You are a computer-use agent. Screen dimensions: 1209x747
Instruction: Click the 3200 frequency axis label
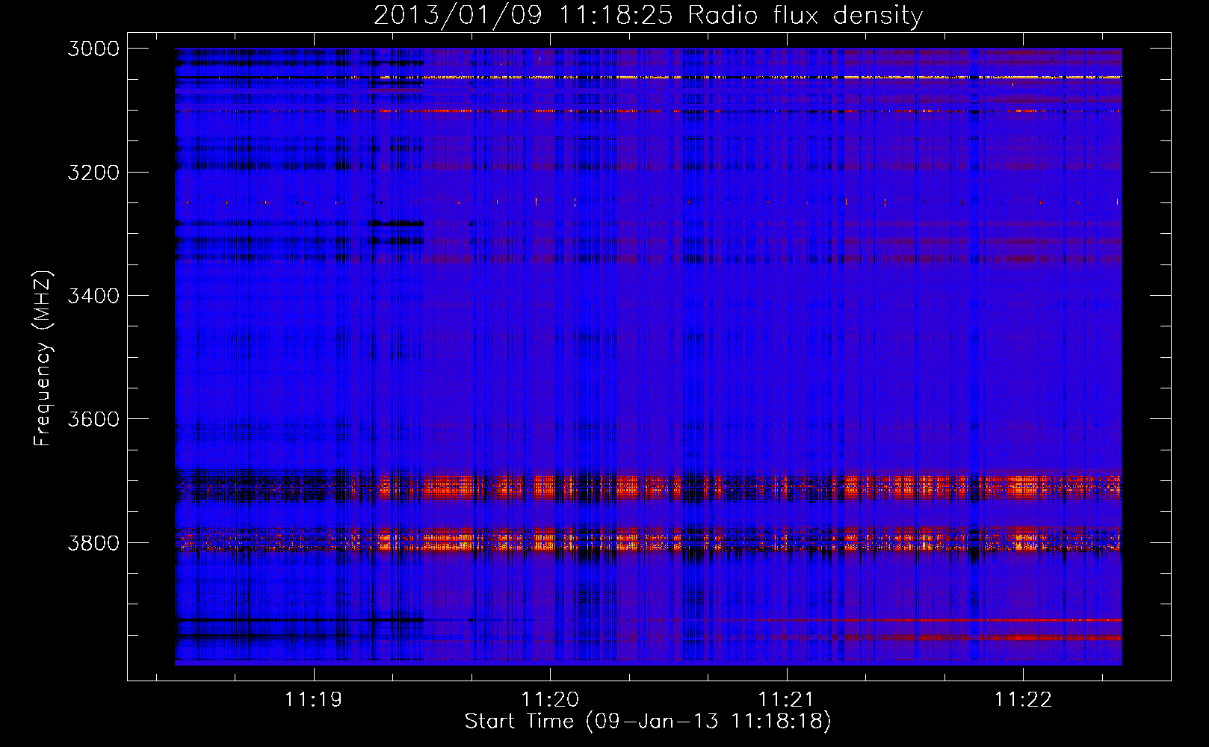click(93, 173)
